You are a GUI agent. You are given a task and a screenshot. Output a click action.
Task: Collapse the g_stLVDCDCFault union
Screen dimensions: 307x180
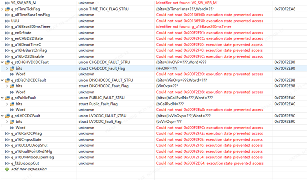point(2,116)
